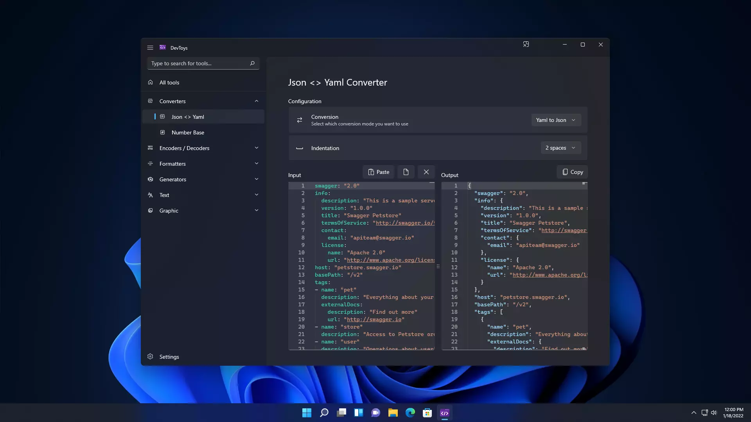Select Yaml to Json conversion mode
This screenshot has height=422, width=751.
click(555, 120)
